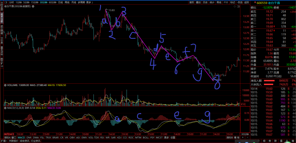Select the 1分钟 period
This screenshot has height=143, width=296.
click(18, 2)
